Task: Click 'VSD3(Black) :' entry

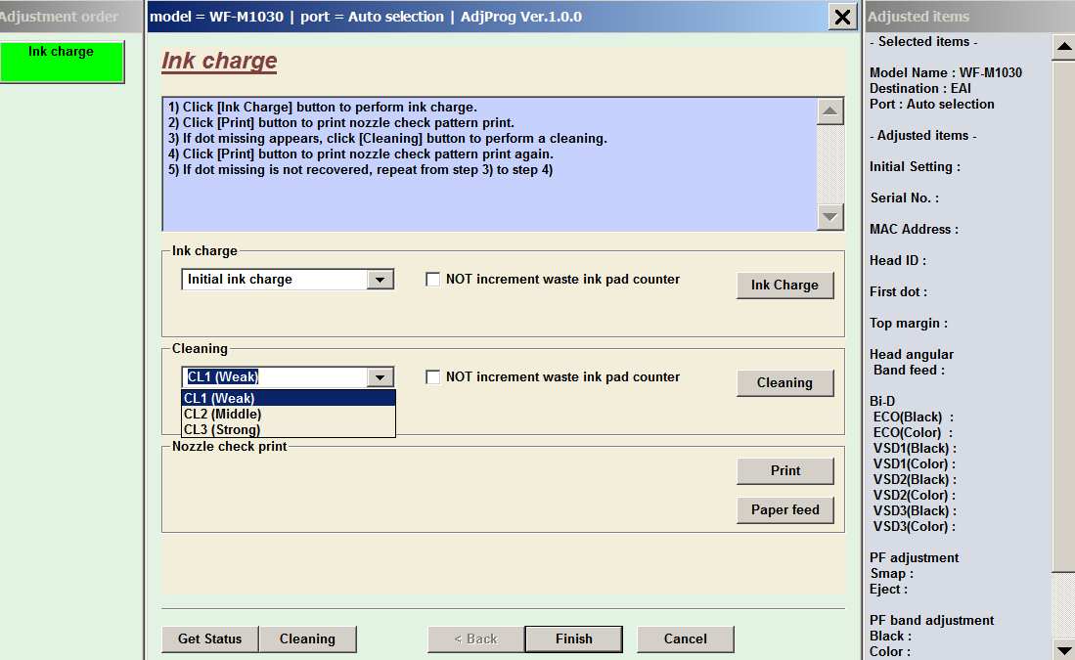Action: (x=915, y=511)
